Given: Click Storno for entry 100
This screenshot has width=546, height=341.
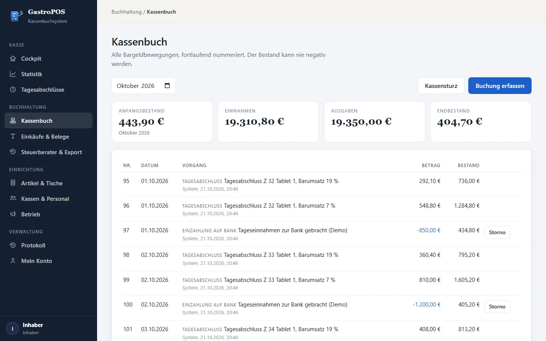Looking at the screenshot, I should tap(497, 307).
